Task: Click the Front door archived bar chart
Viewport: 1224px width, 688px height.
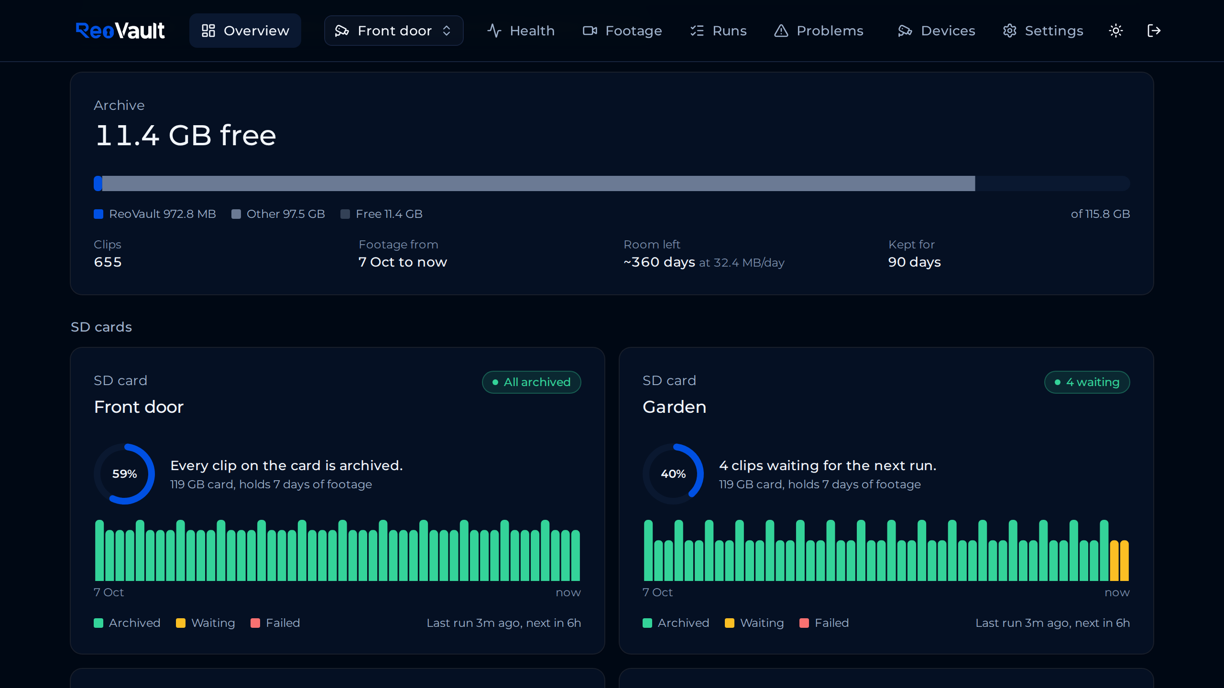Action: point(338,550)
